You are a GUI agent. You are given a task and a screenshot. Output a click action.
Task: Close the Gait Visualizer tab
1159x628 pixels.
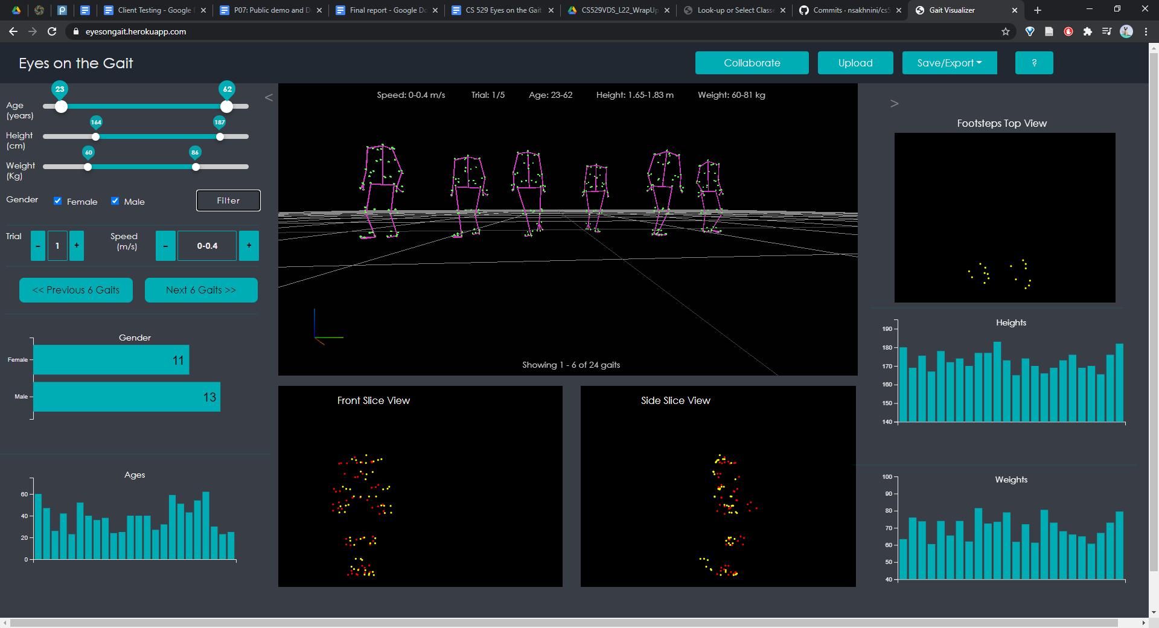(x=1014, y=10)
